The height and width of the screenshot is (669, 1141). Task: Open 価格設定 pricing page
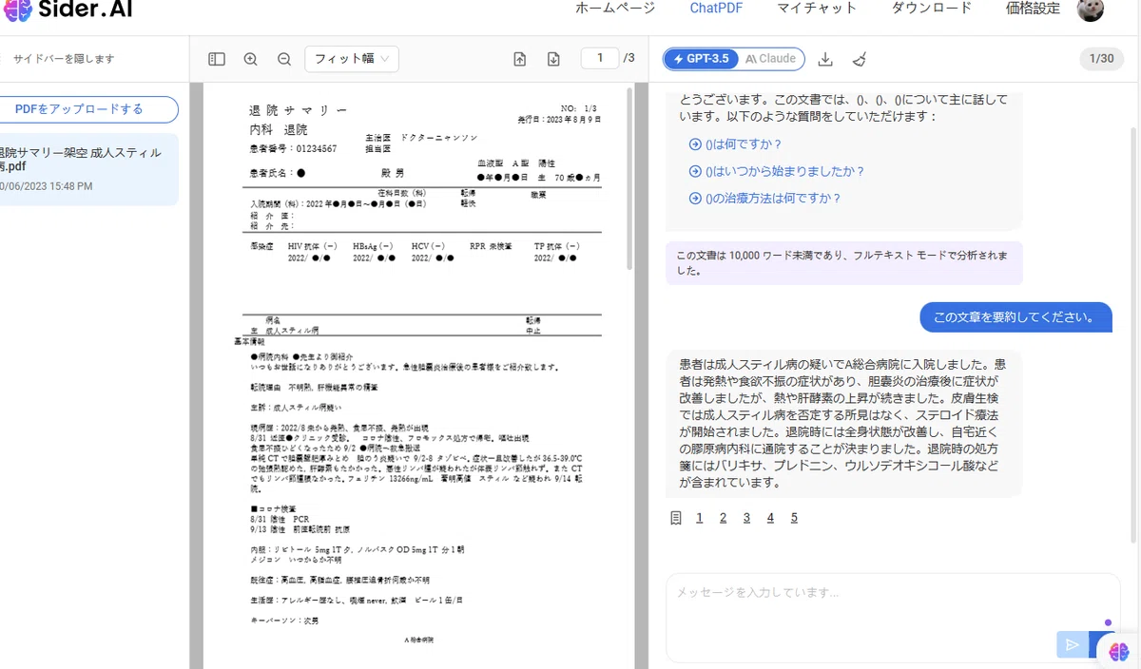[x=1033, y=8]
